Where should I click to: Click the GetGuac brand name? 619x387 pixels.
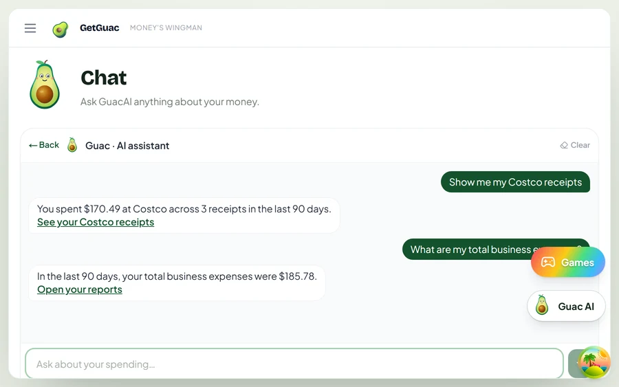click(100, 27)
